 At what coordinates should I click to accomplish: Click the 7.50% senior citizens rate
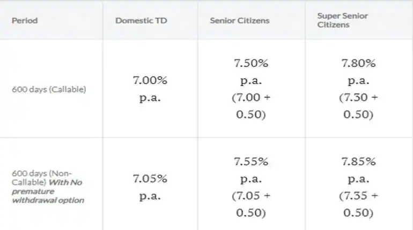point(251,63)
